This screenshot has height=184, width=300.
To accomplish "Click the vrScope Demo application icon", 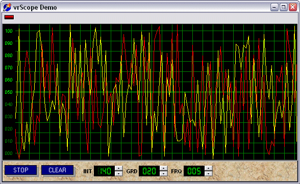I will click(x=7, y=7).
